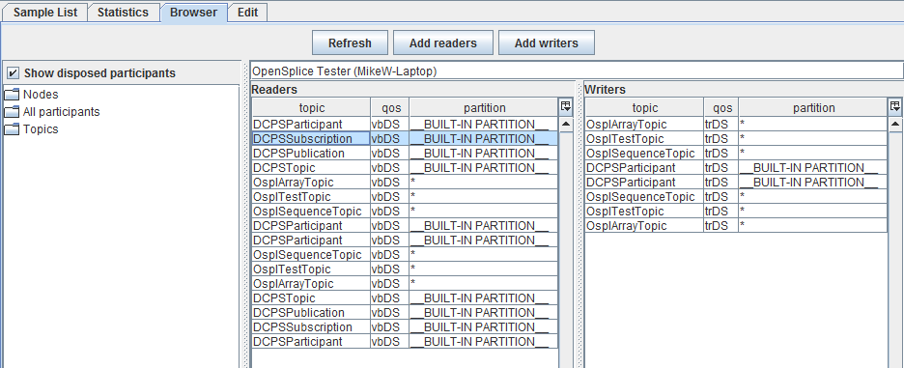The image size is (904, 368).
Task: Select last DCPSParticipant row in Readers
Action: [405, 342]
